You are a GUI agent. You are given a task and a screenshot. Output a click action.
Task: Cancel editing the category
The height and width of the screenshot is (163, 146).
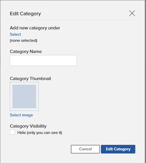coord(85,149)
